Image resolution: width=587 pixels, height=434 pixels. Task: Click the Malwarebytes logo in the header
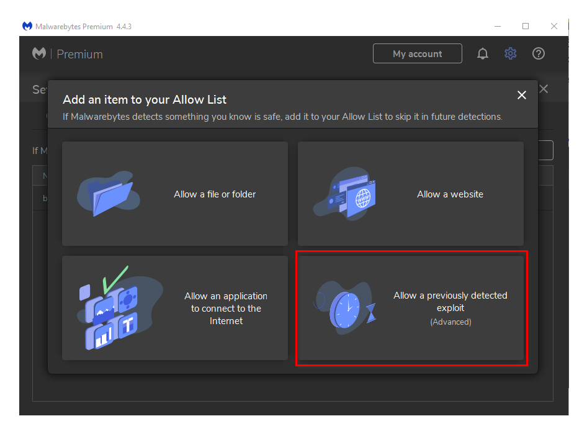(39, 53)
